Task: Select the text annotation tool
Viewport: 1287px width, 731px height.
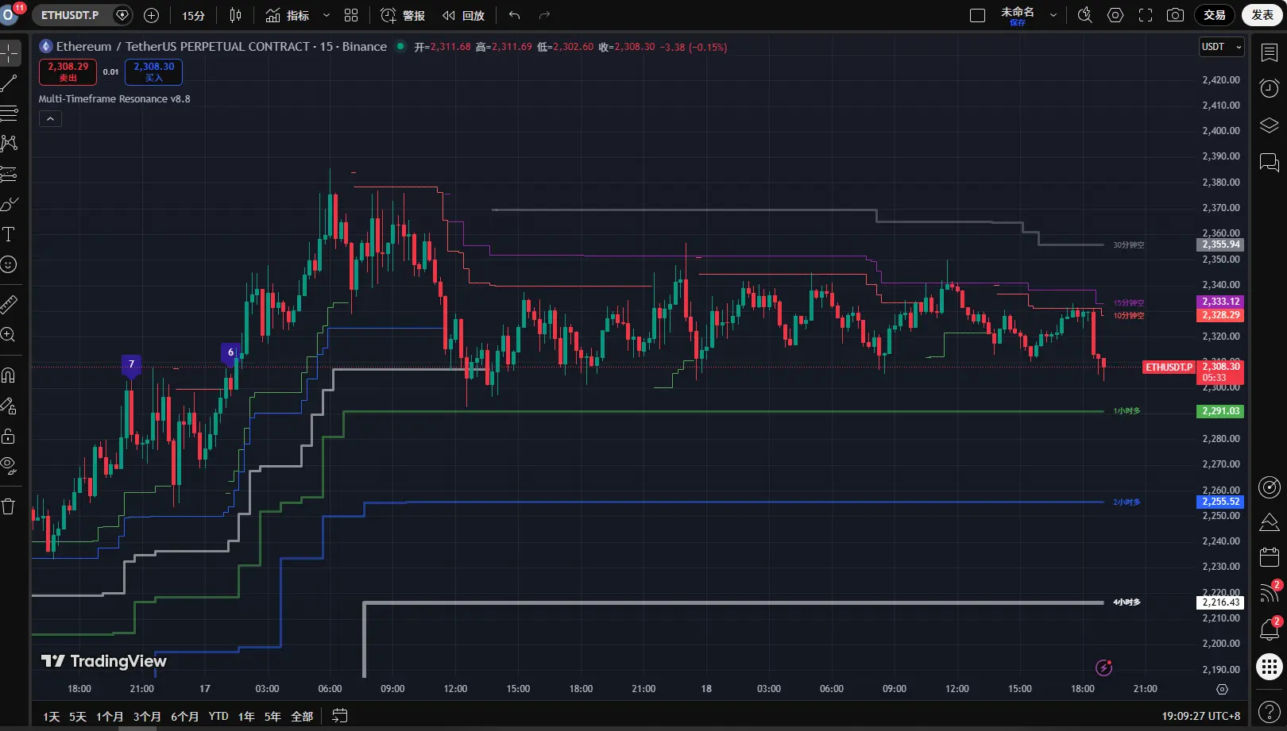Action: 10,234
